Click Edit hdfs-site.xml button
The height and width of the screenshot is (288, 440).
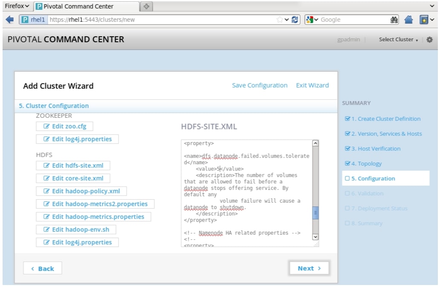[73, 166]
